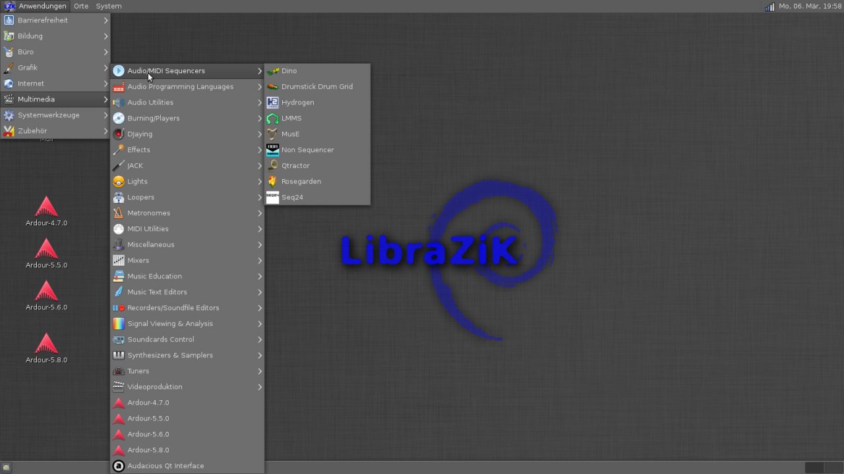This screenshot has height=474, width=844.
Task: Launch LMMS via its headphone icon
Action: (x=272, y=118)
